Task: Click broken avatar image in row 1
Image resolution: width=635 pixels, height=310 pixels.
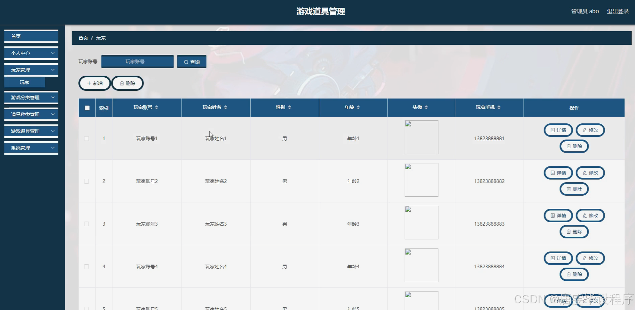Action: point(421,137)
